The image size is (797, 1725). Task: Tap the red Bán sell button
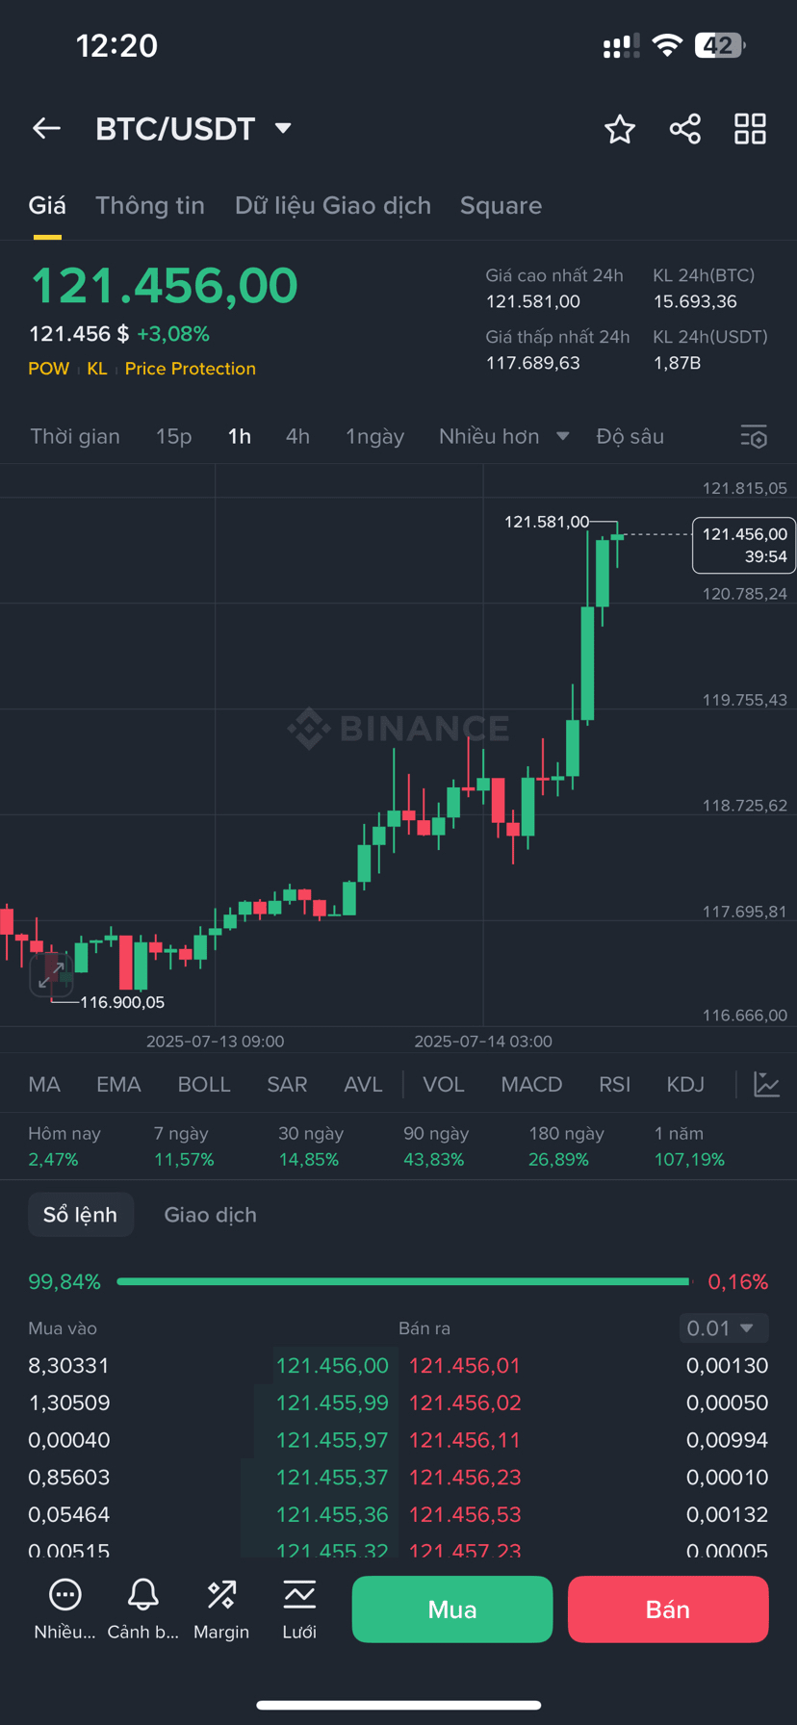coord(668,1609)
